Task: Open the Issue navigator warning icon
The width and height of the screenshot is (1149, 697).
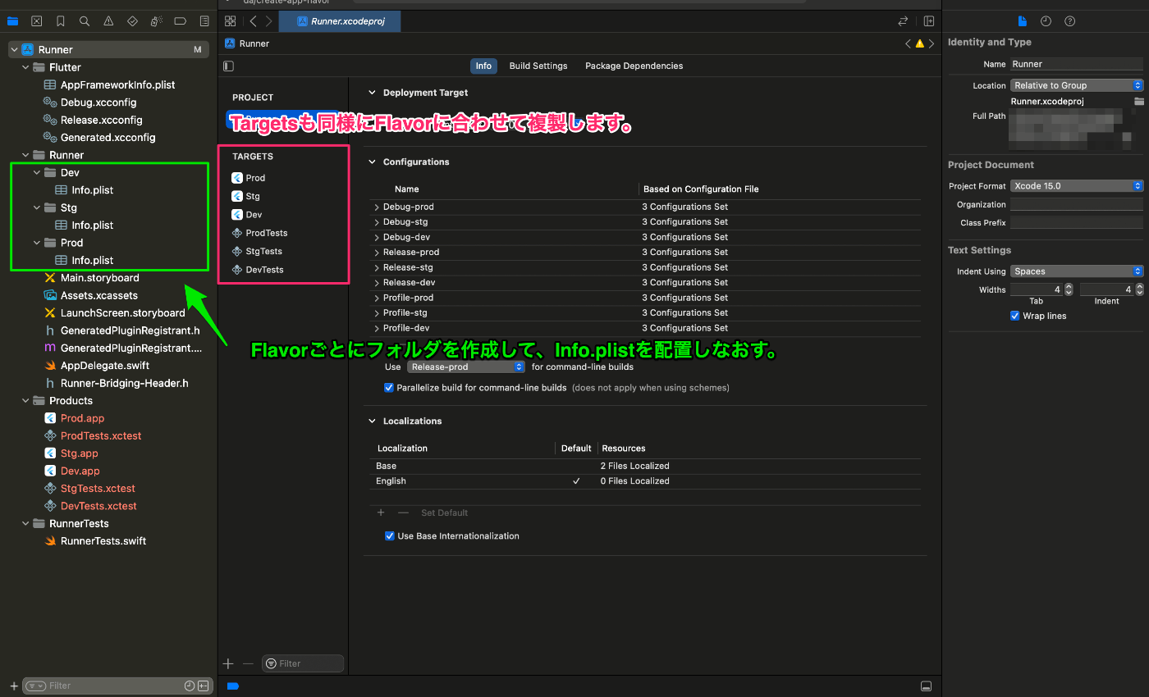Action: [109, 21]
